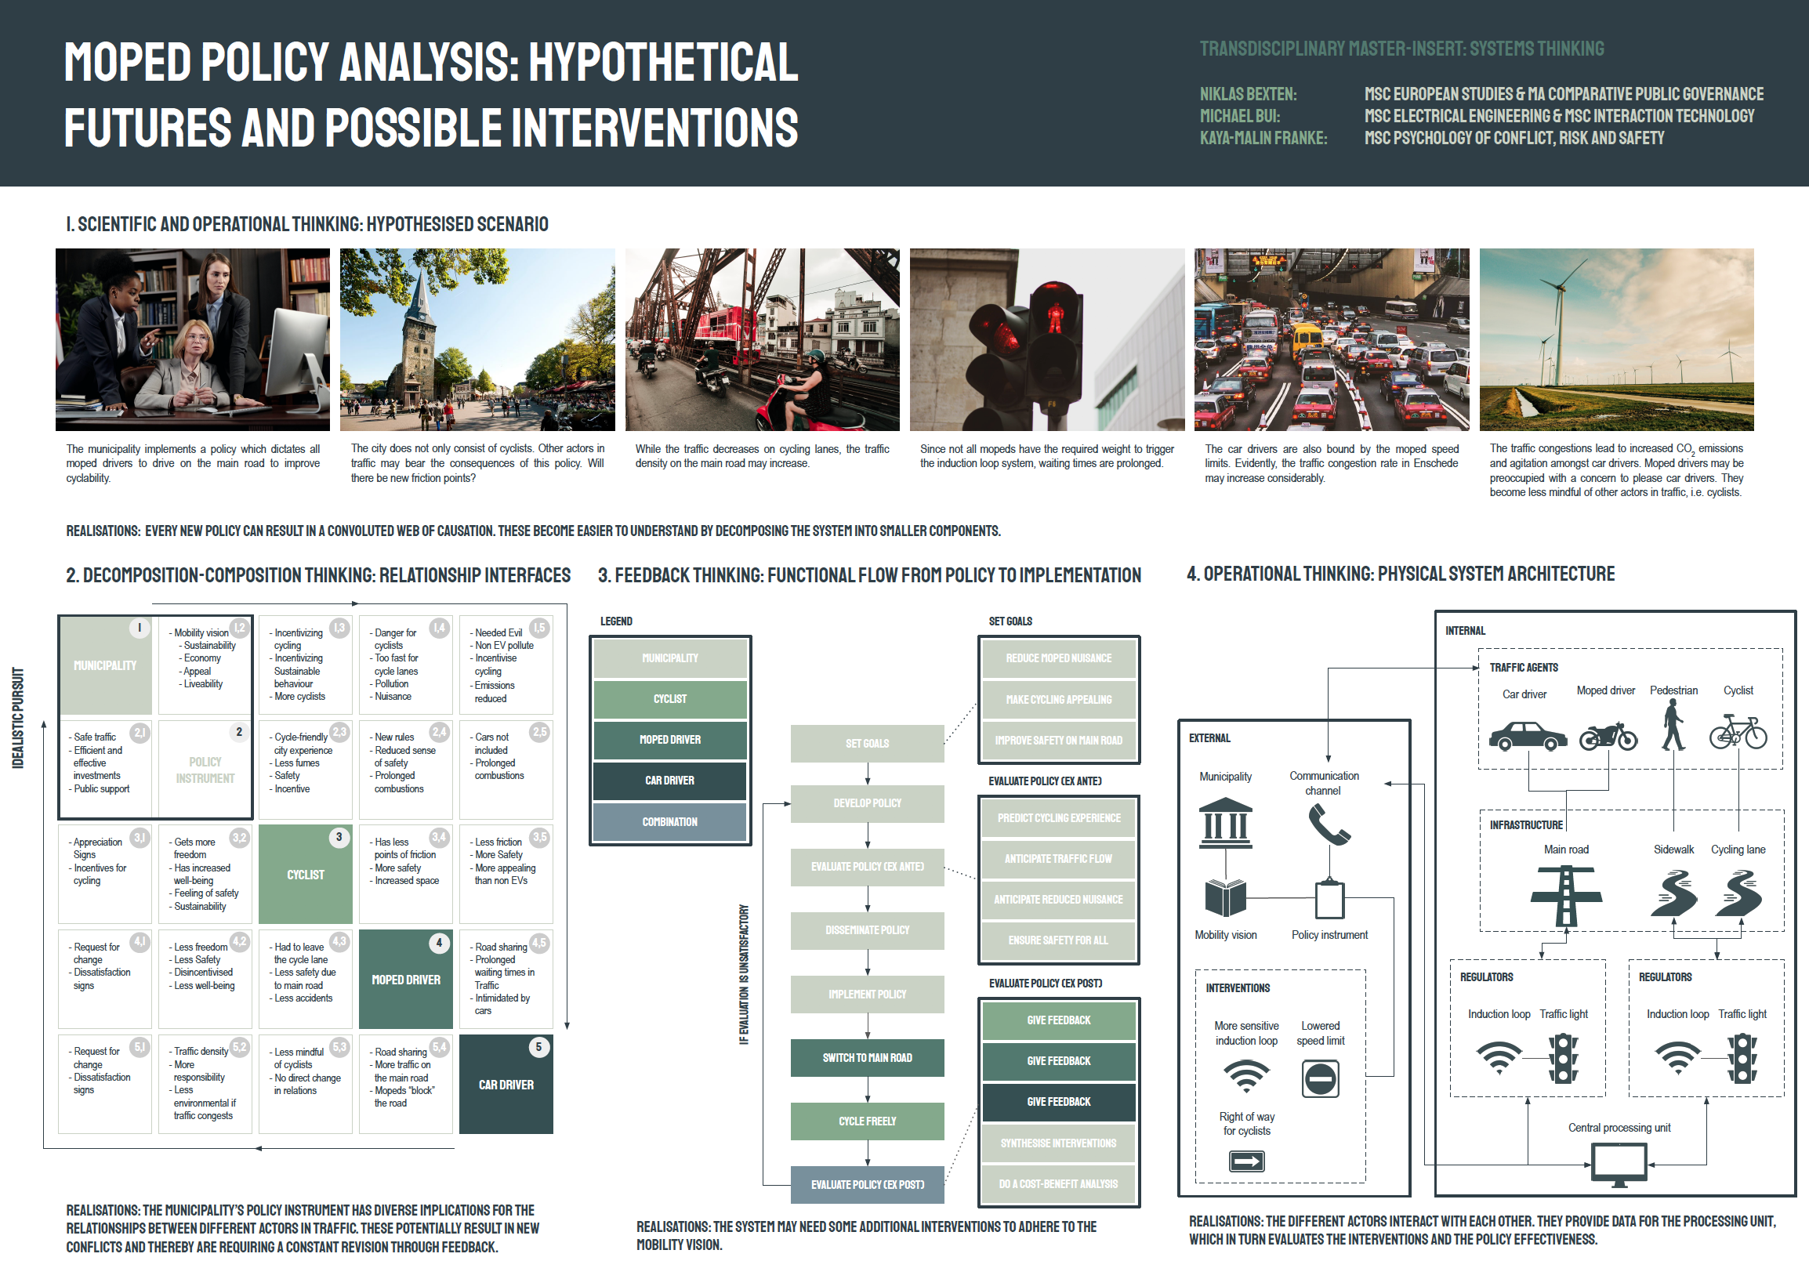This screenshot has height=1279, width=1809.
Task: Click the Cycle Freely flow step
Action: 868,1121
